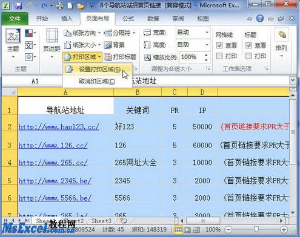Open 工作表选项 dialog launcher
The width and height of the screenshot is (300, 237).
pos(267,69)
